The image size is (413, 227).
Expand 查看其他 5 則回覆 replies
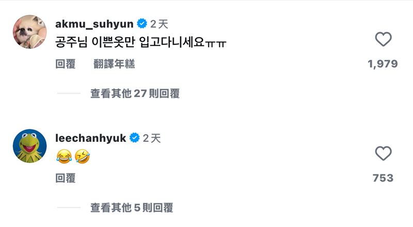coord(132,207)
